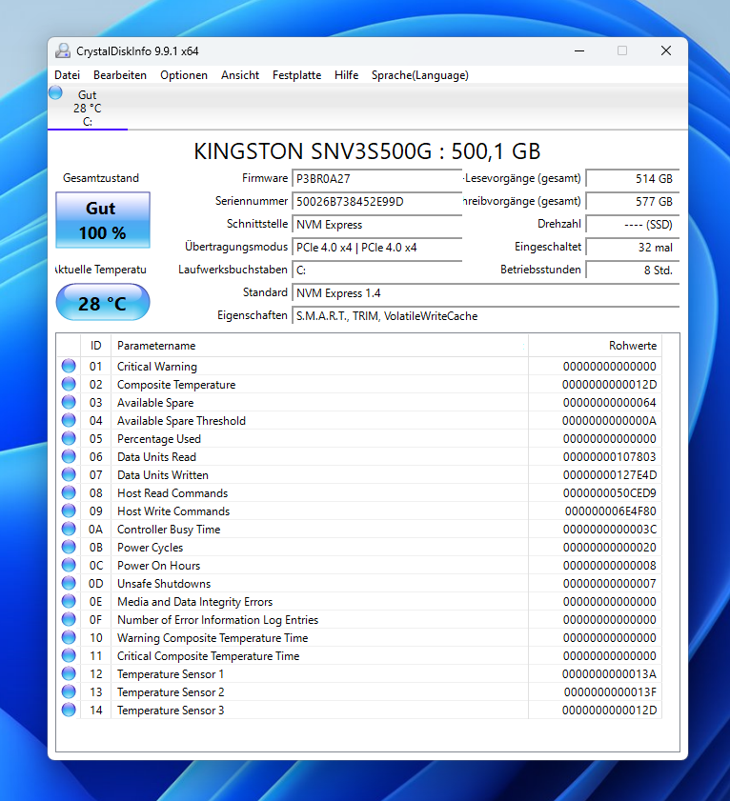The image size is (730, 801).
Task: Click the Schreibvorgänge value 577 GB
Action: tap(633, 201)
